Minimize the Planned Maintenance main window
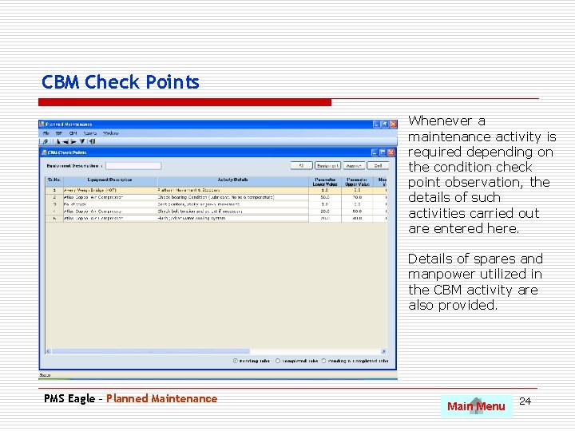Image resolution: width=575 pixels, height=431 pixels. pyautogui.click(x=377, y=125)
